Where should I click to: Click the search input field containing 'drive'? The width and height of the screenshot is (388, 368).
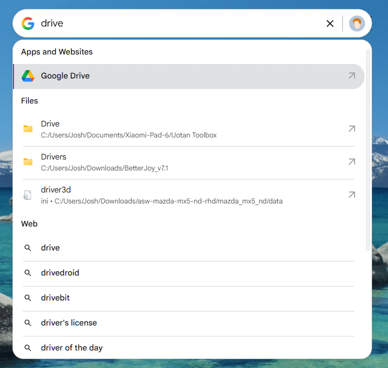point(175,23)
